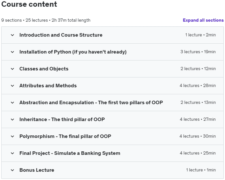Expand the Installation of Python section chevron
Screen dimensions: 225x180
(12, 52)
